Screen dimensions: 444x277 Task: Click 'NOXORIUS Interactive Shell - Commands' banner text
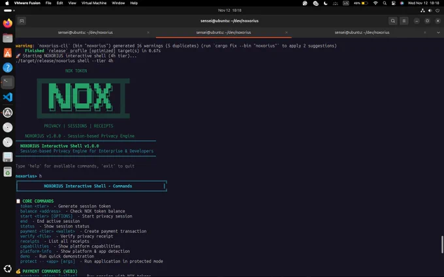[x=88, y=186]
